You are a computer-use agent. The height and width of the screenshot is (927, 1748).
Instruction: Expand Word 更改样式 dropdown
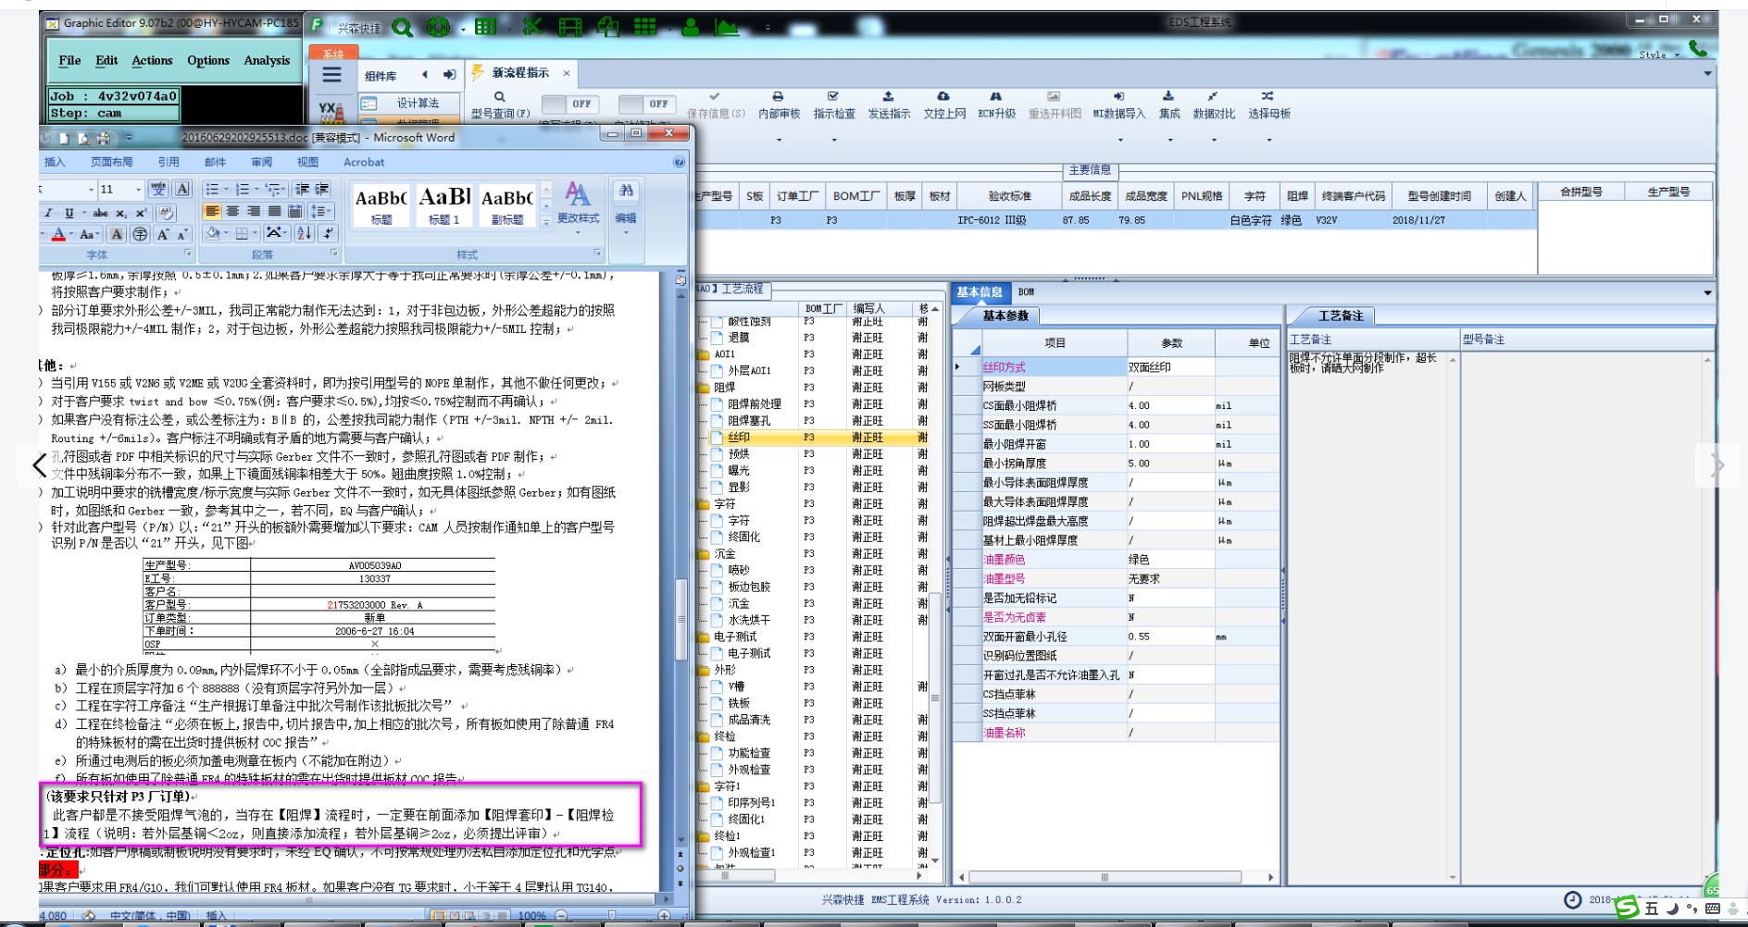click(578, 232)
